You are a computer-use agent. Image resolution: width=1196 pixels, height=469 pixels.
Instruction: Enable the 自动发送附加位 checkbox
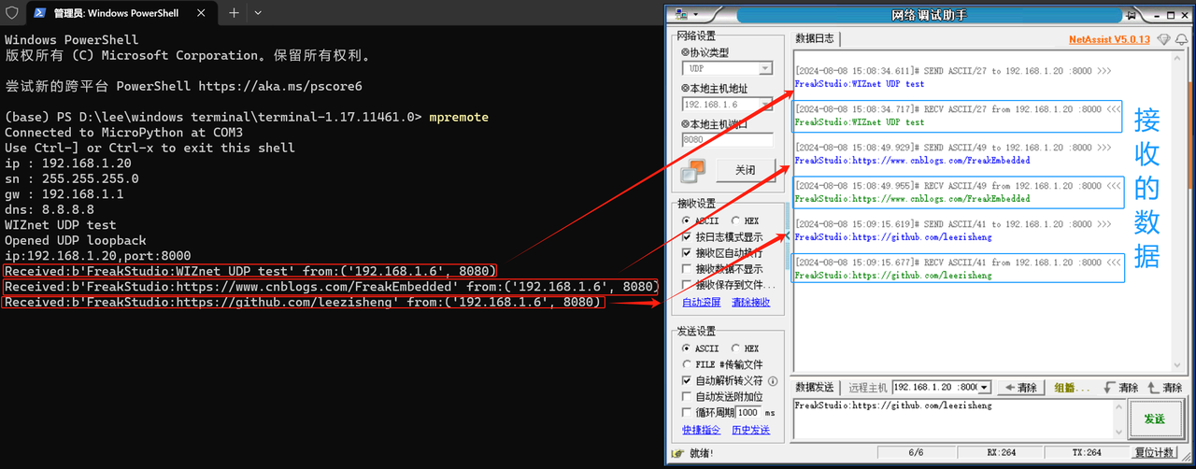click(688, 397)
